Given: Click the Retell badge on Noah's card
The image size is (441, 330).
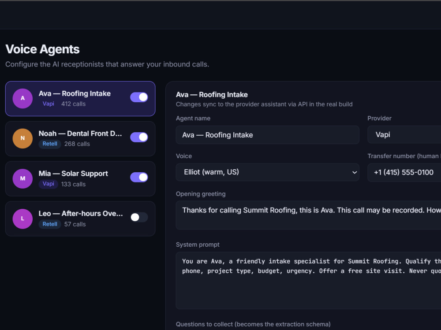Looking at the screenshot, I should click(x=50, y=144).
